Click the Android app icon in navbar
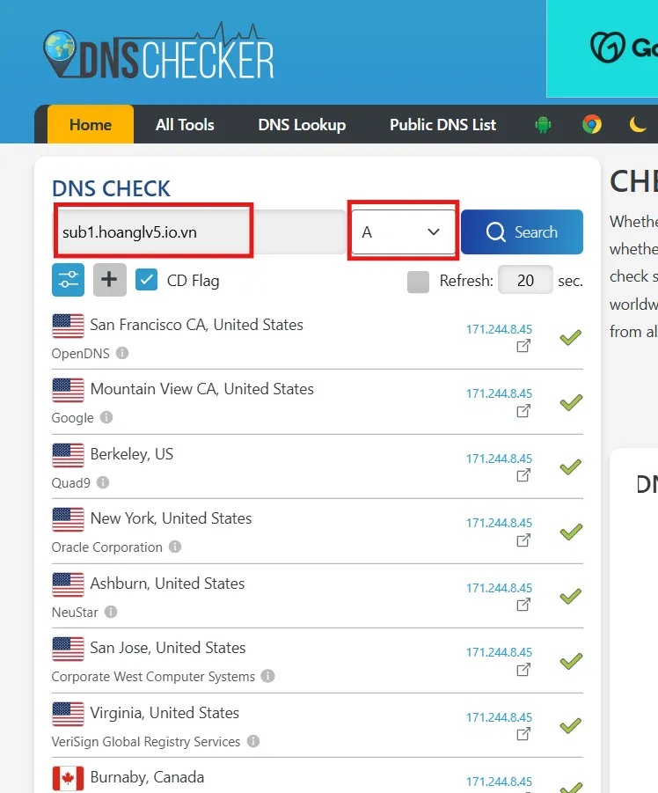 tap(543, 125)
